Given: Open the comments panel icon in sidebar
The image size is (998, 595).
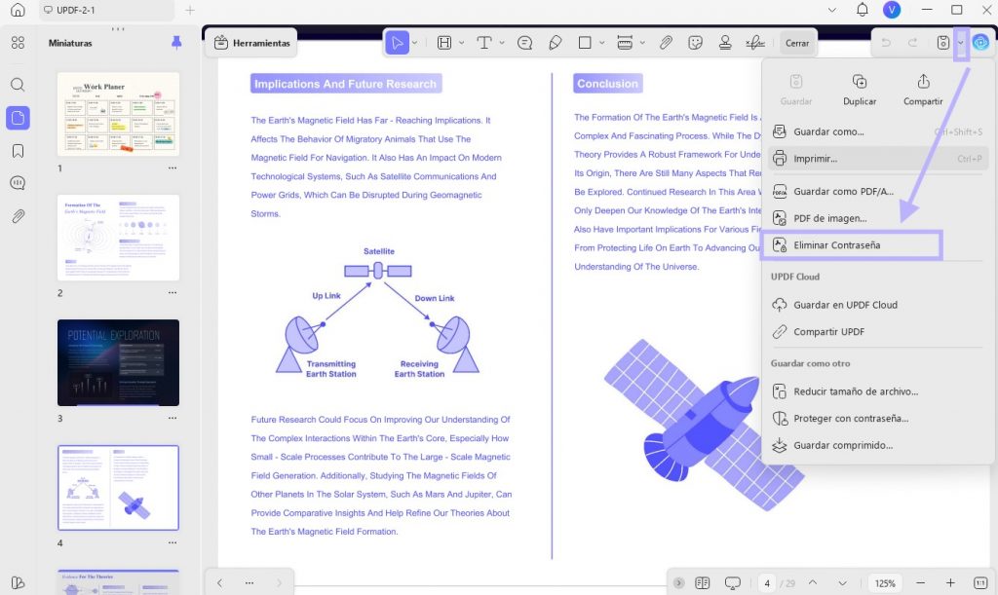Looking at the screenshot, I should (x=18, y=183).
